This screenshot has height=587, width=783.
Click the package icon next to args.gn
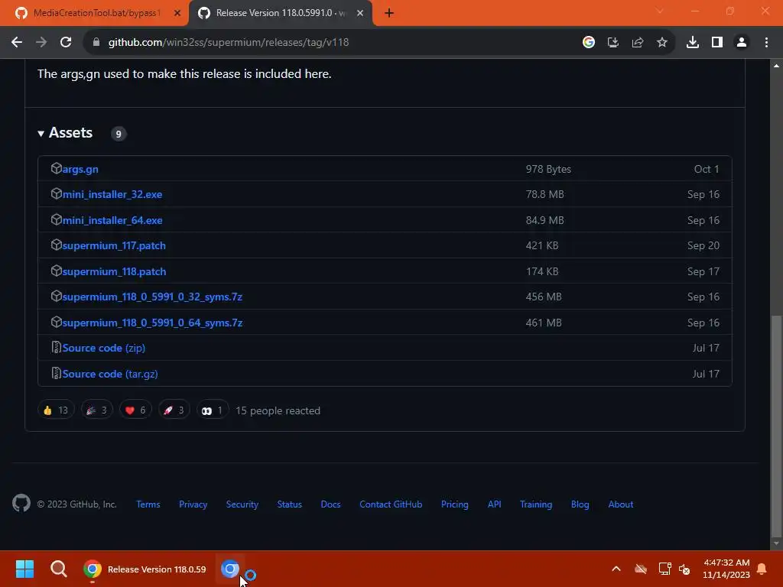(x=56, y=168)
